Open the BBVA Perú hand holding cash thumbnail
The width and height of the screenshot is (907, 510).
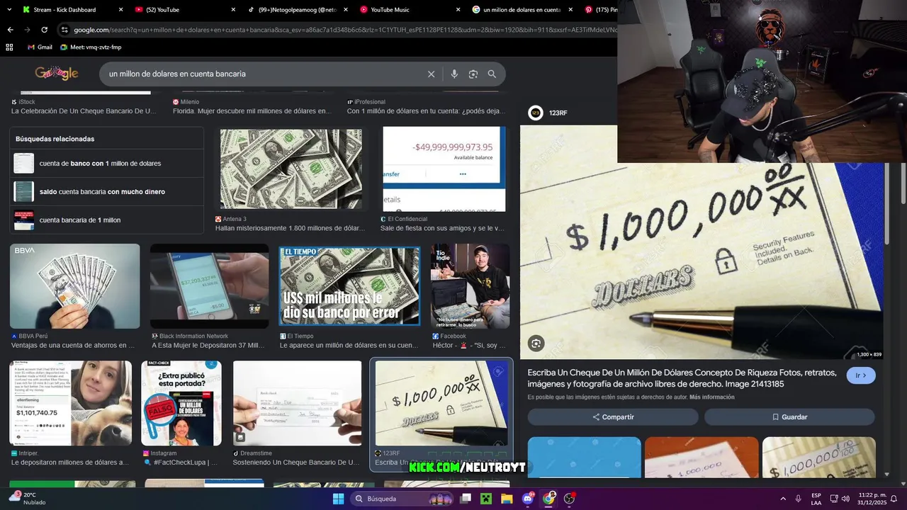tap(74, 286)
